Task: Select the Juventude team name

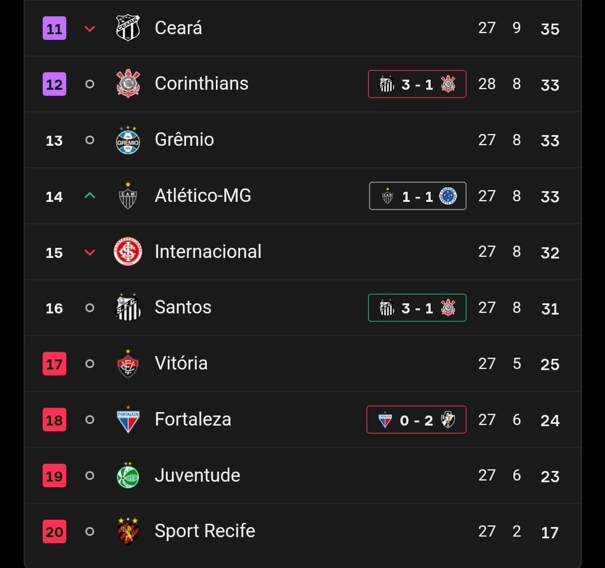Action: (x=197, y=475)
